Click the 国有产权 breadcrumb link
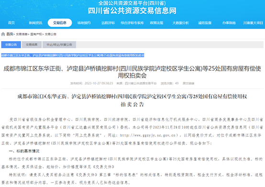The width and height of the screenshot is (265, 187). (36, 34)
